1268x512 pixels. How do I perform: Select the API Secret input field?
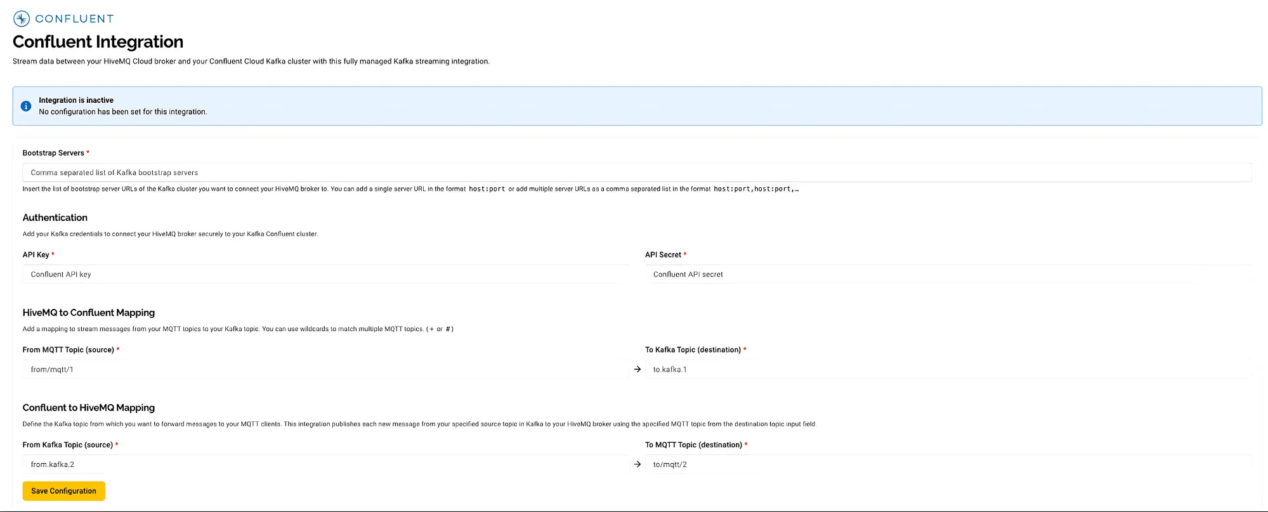pos(948,274)
